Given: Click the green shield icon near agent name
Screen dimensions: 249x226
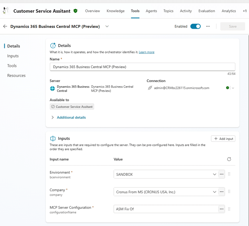Looking at the screenshot, I should click(x=75, y=11).
